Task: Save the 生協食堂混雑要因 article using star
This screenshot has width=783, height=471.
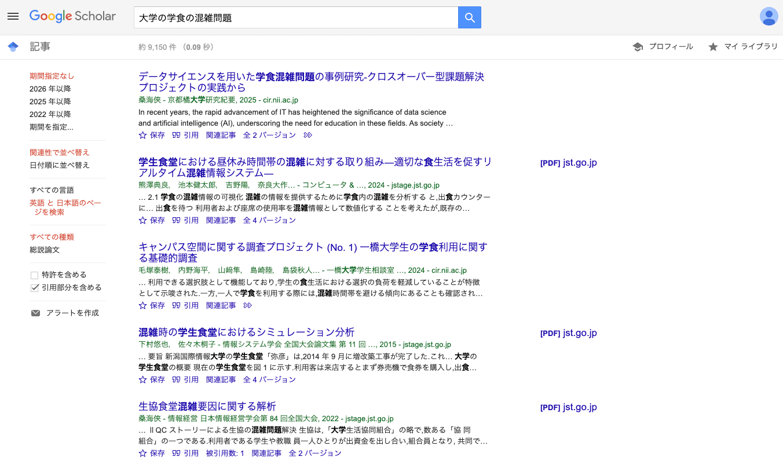Action: coord(143,453)
